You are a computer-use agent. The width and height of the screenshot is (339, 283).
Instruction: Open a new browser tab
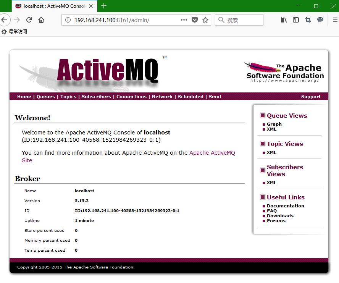point(104,6)
